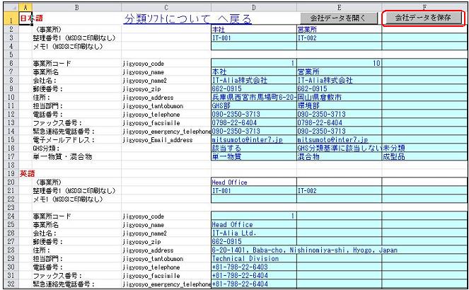
Task: Click the 会社データを開く button
Action: point(339,18)
